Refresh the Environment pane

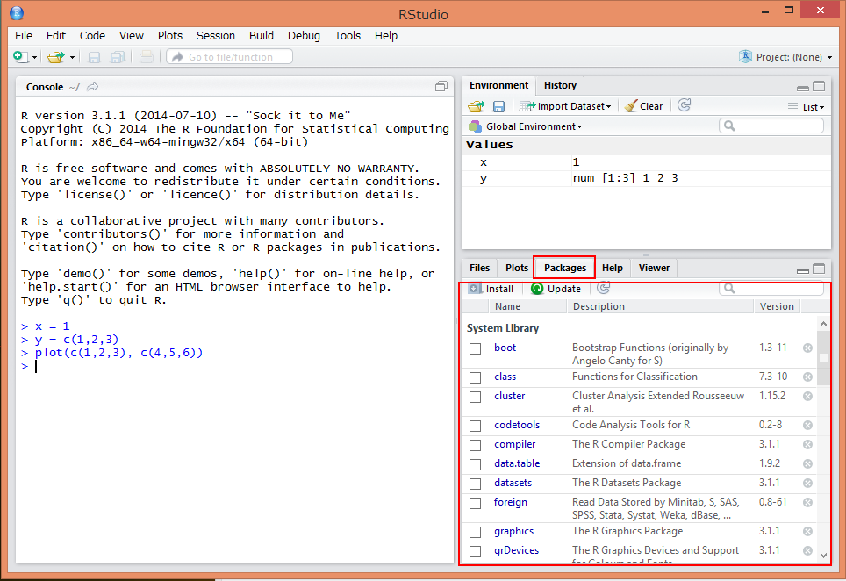685,105
